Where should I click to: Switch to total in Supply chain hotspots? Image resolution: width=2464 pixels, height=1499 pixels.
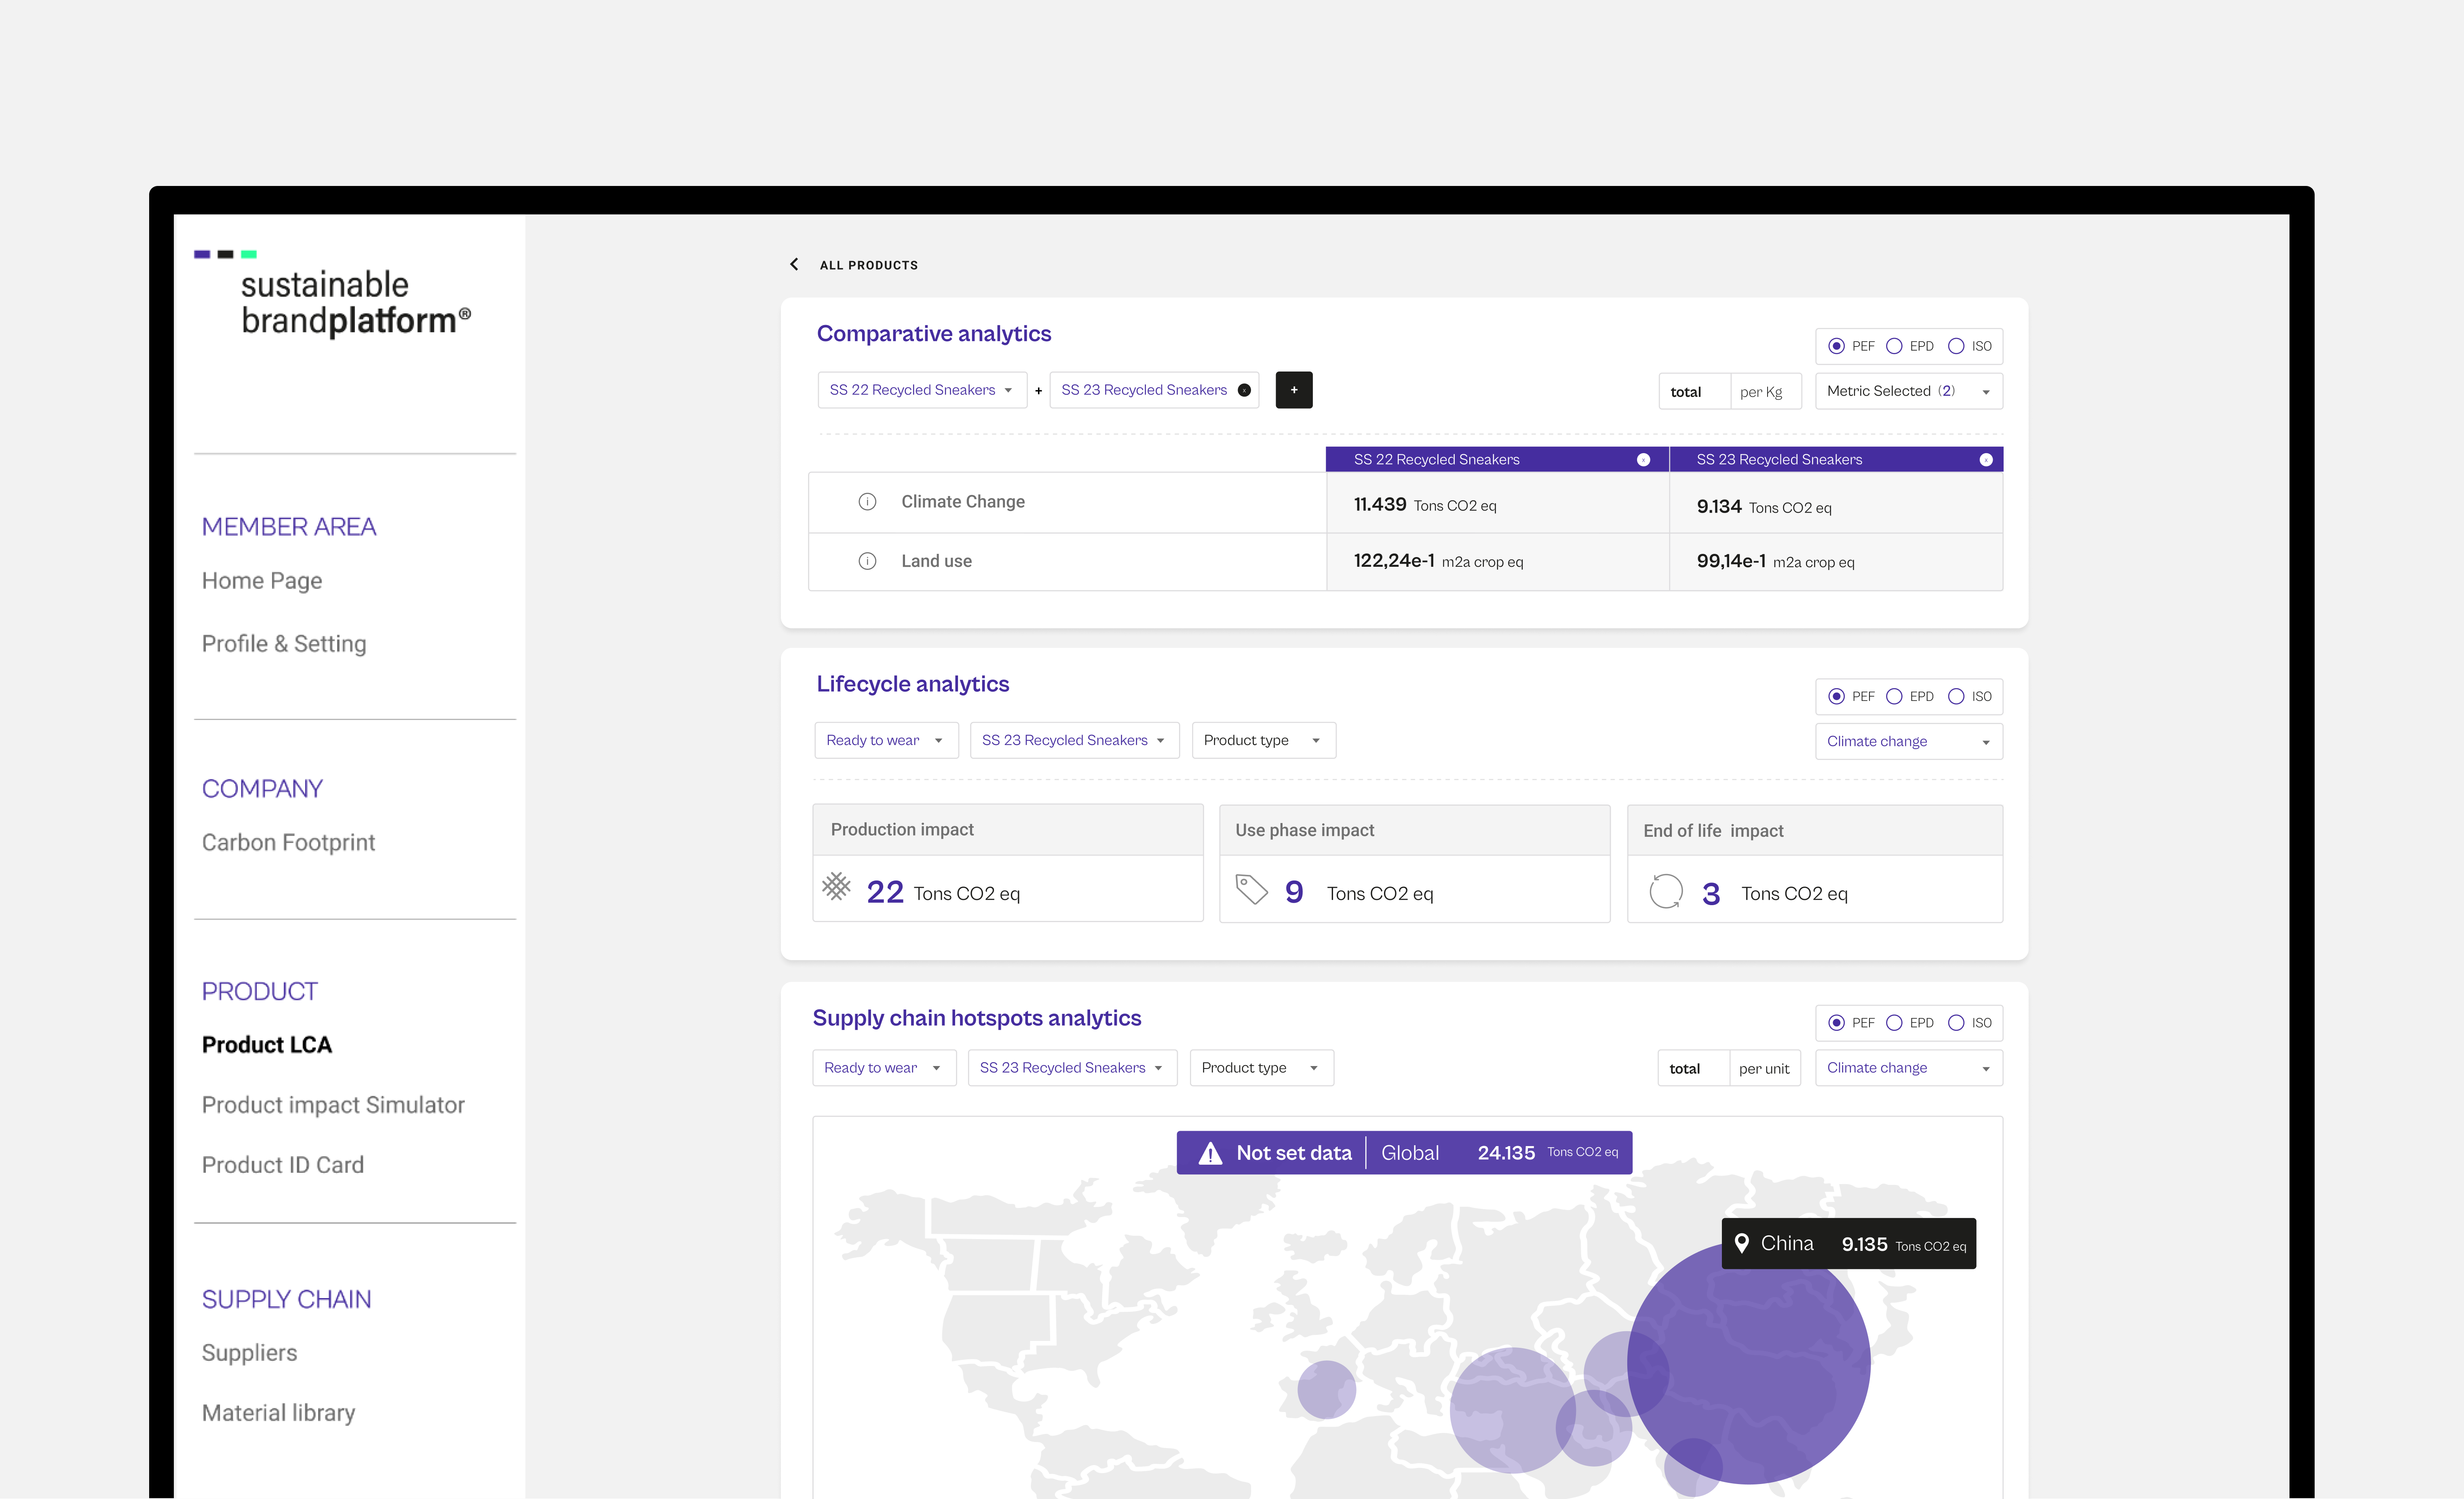(1693, 1068)
